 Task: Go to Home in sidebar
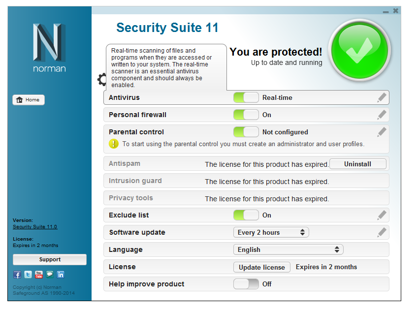(x=28, y=100)
